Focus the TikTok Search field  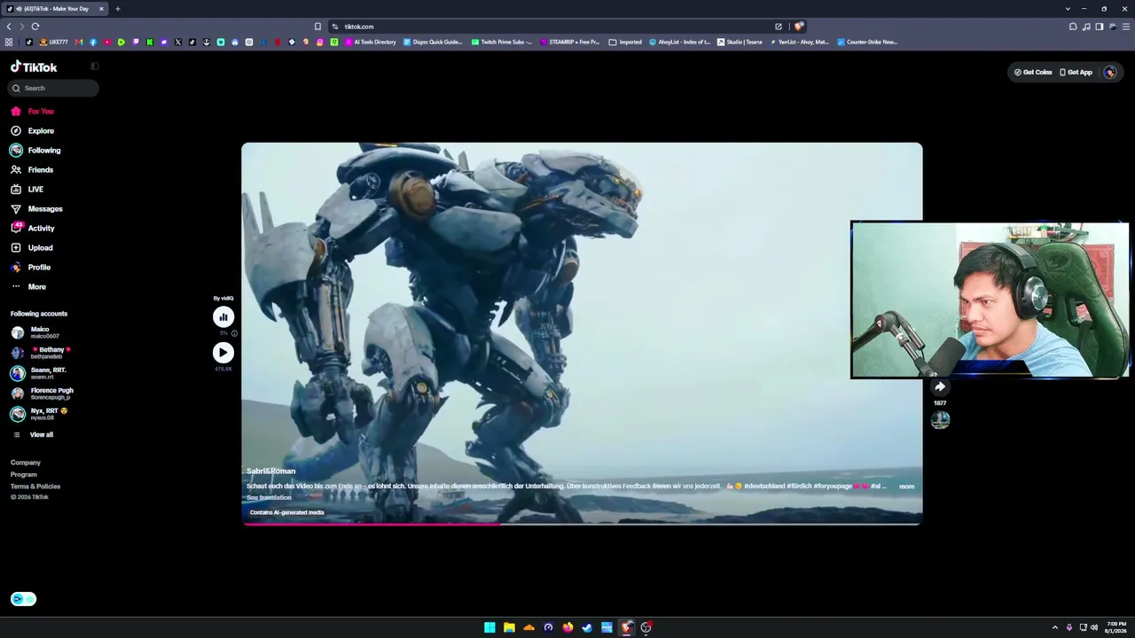pyautogui.click(x=54, y=88)
